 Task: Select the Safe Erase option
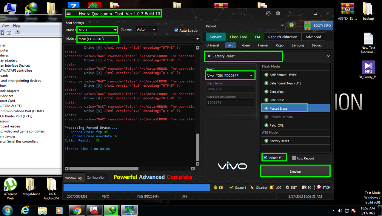pos(295,100)
